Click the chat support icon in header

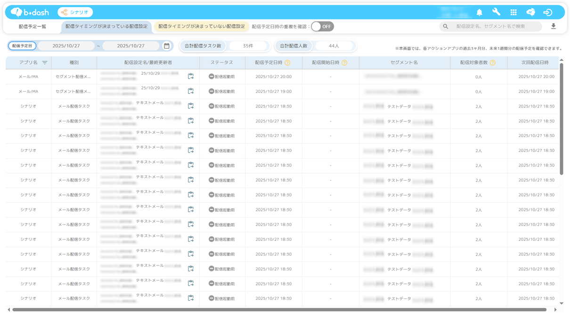(x=530, y=12)
